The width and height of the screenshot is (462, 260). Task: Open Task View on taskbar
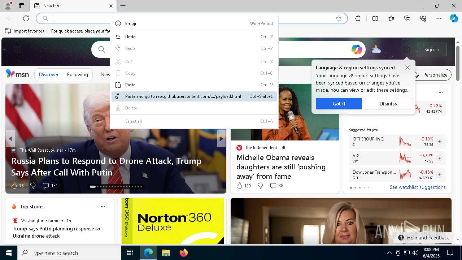pyautogui.click(x=130, y=253)
